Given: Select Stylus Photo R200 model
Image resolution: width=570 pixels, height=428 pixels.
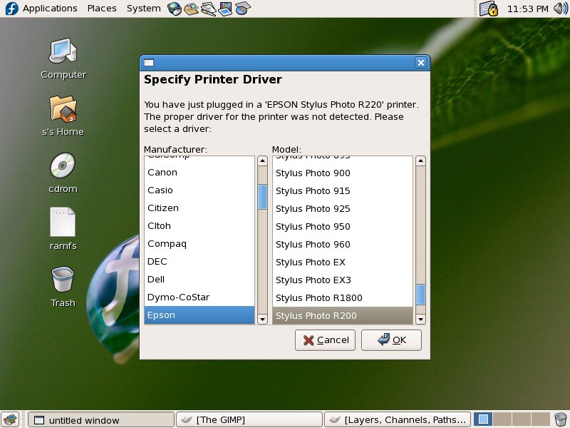Looking at the screenshot, I should [343, 315].
